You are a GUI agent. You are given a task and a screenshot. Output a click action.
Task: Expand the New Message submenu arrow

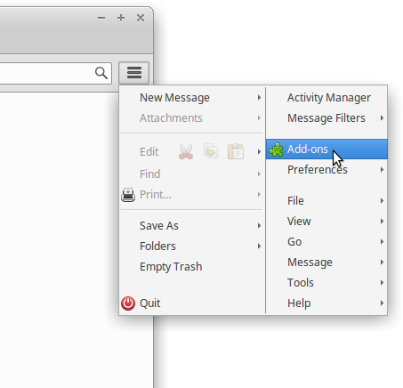click(x=259, y=98)
